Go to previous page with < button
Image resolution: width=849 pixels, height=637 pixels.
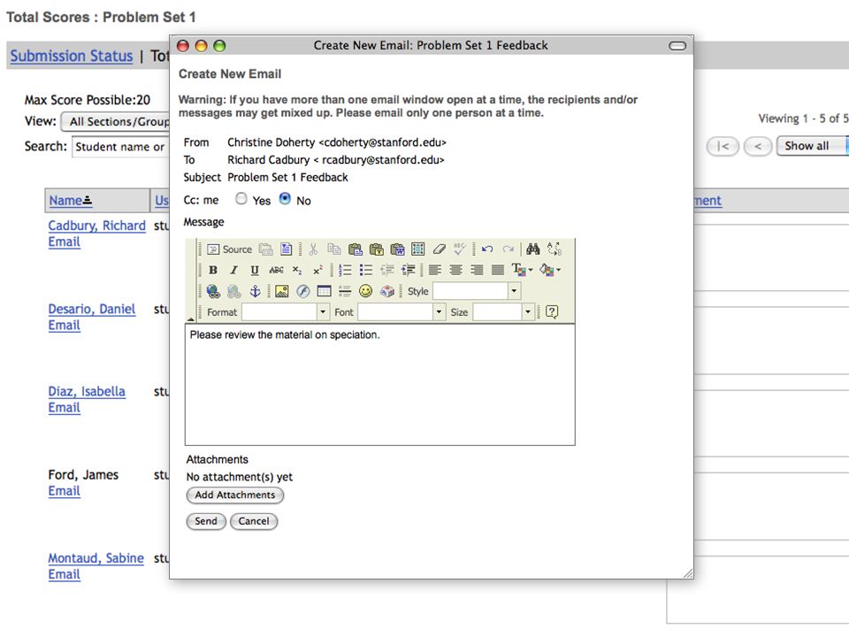758,146
